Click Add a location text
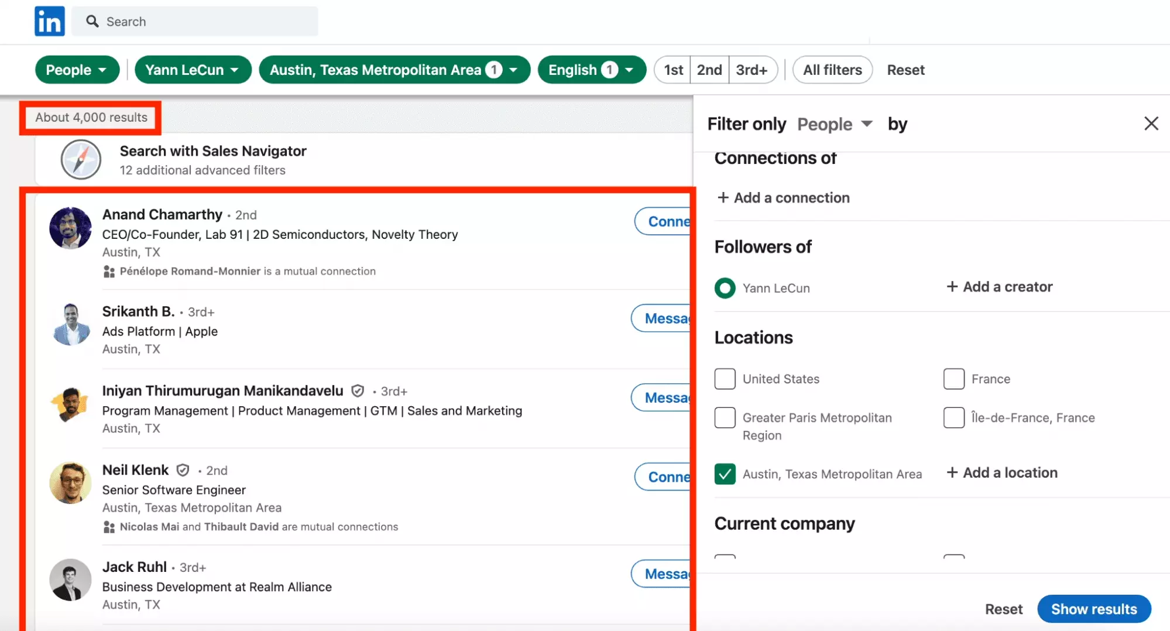1170x631 pixels. (x=1010, y=473)
